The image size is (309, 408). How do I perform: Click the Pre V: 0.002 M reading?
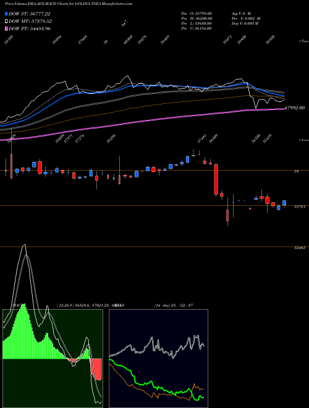[x=246, y=19]
